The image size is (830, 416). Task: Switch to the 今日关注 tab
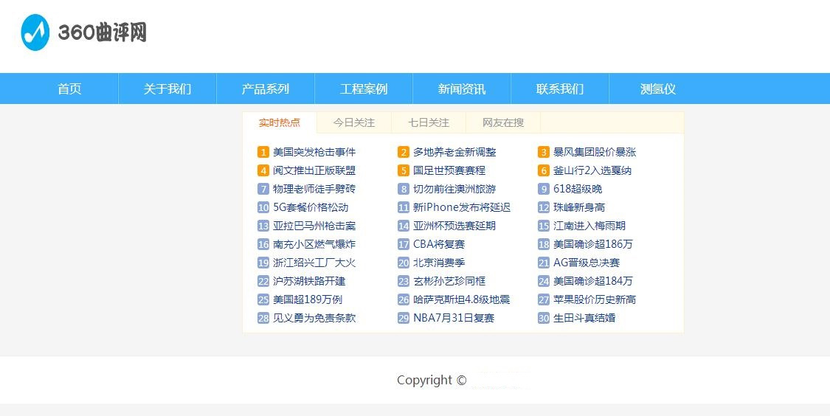pos(353,122)
